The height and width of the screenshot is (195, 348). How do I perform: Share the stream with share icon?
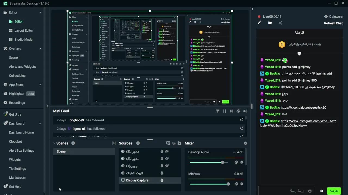coord(281,23)
